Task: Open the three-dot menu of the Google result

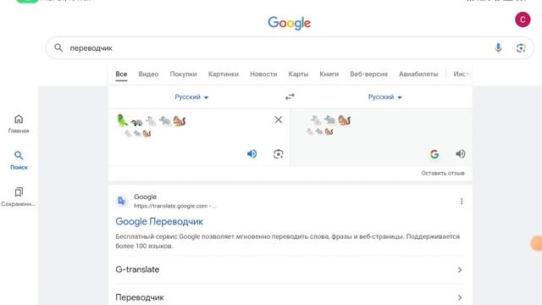Action: pyautogui.click(x=462, y=202)
